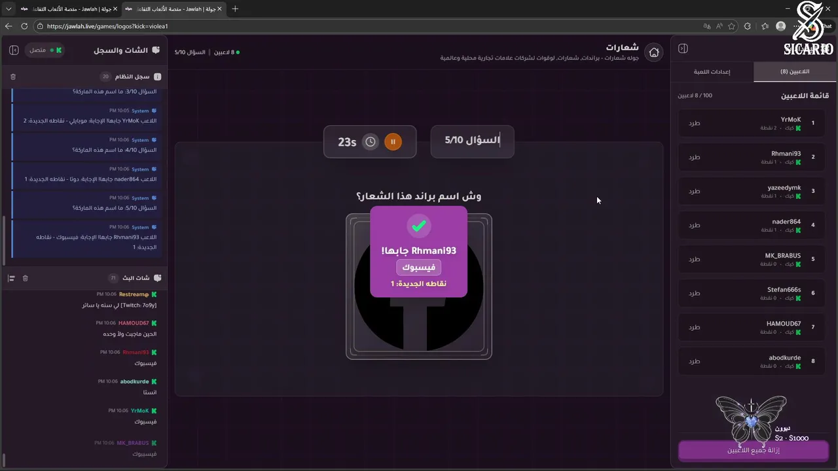
Task: Click the فيسبوك answer label in popup
Action: click(418, 267)
